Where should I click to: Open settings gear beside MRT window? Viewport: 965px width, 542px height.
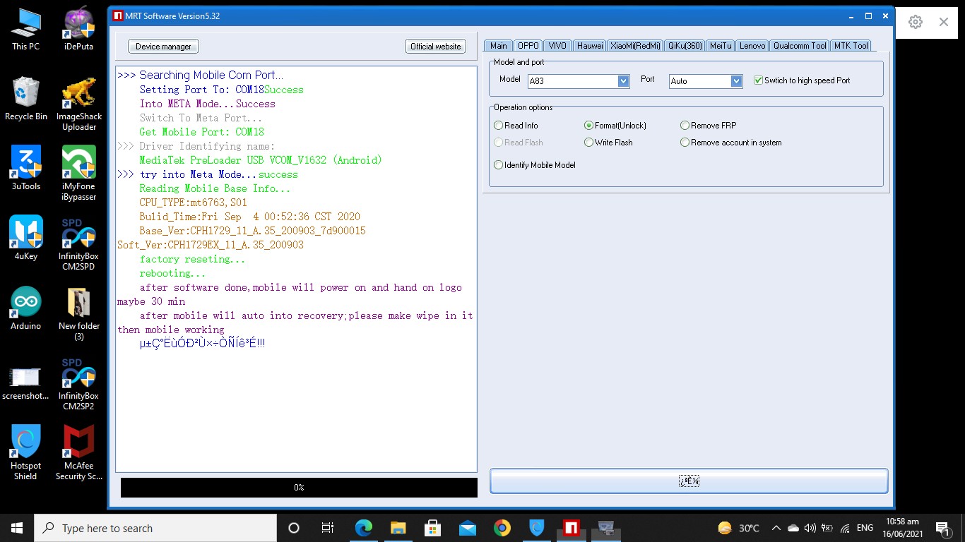(x=916, y=22)
